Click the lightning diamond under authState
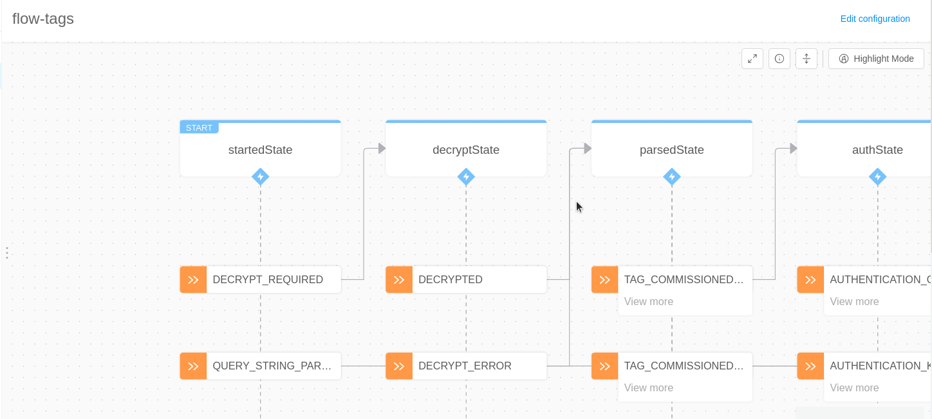The width and height of the screenshot is (932, 419). [877, 176]
